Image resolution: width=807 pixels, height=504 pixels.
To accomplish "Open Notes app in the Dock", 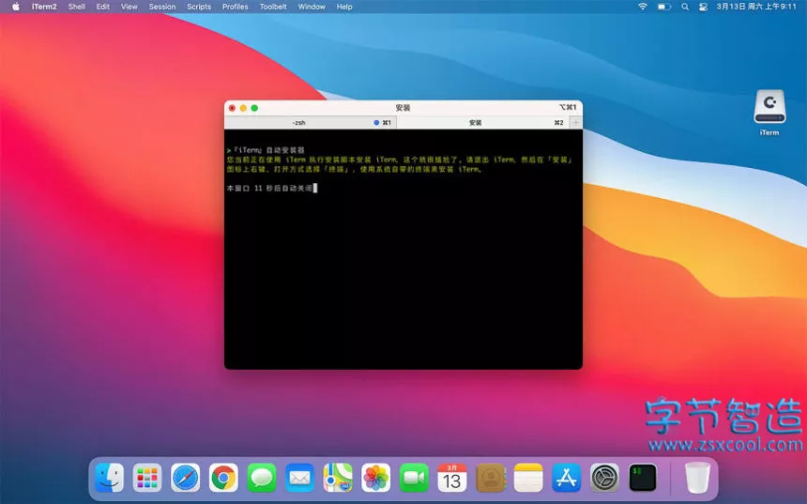I will (x=528, y=478).
